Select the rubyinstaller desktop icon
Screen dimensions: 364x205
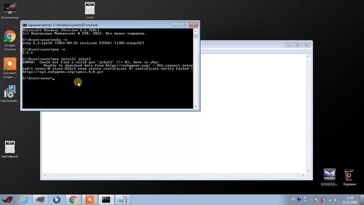(x=10, y=93)
